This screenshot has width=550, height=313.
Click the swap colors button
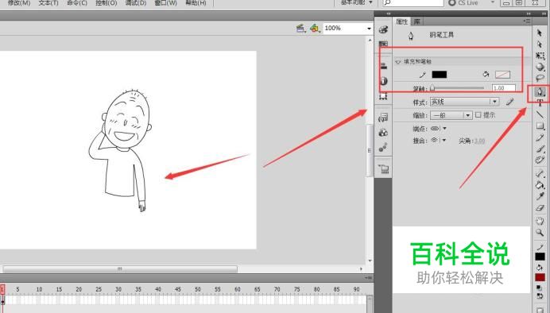click(540, 296)
